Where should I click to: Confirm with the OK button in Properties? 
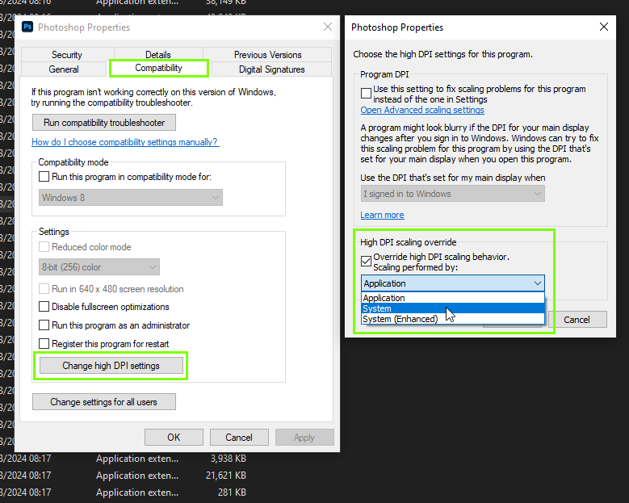(174, 438)
